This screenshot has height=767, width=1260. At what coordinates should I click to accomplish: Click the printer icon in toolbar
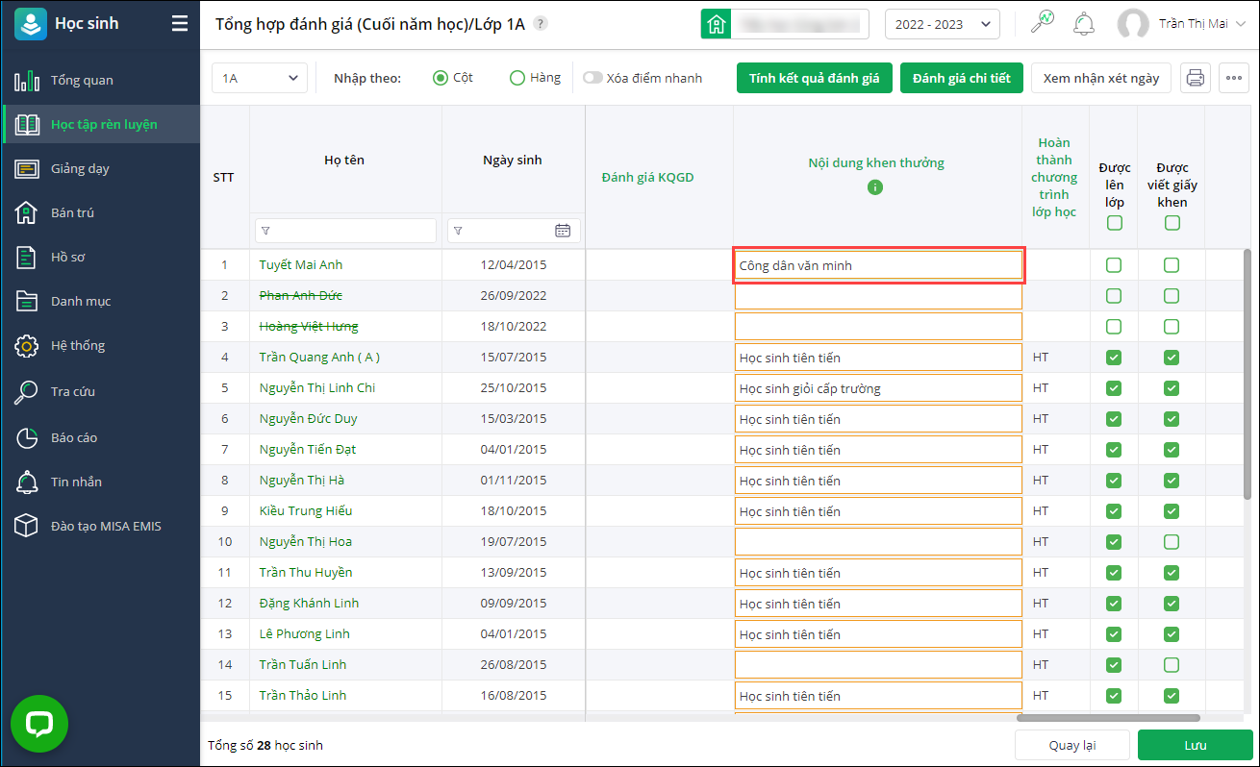click(x=1196, y=79)
